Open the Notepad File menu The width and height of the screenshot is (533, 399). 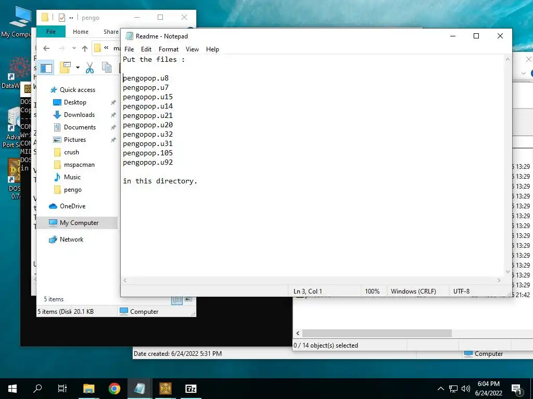point(129,49)
